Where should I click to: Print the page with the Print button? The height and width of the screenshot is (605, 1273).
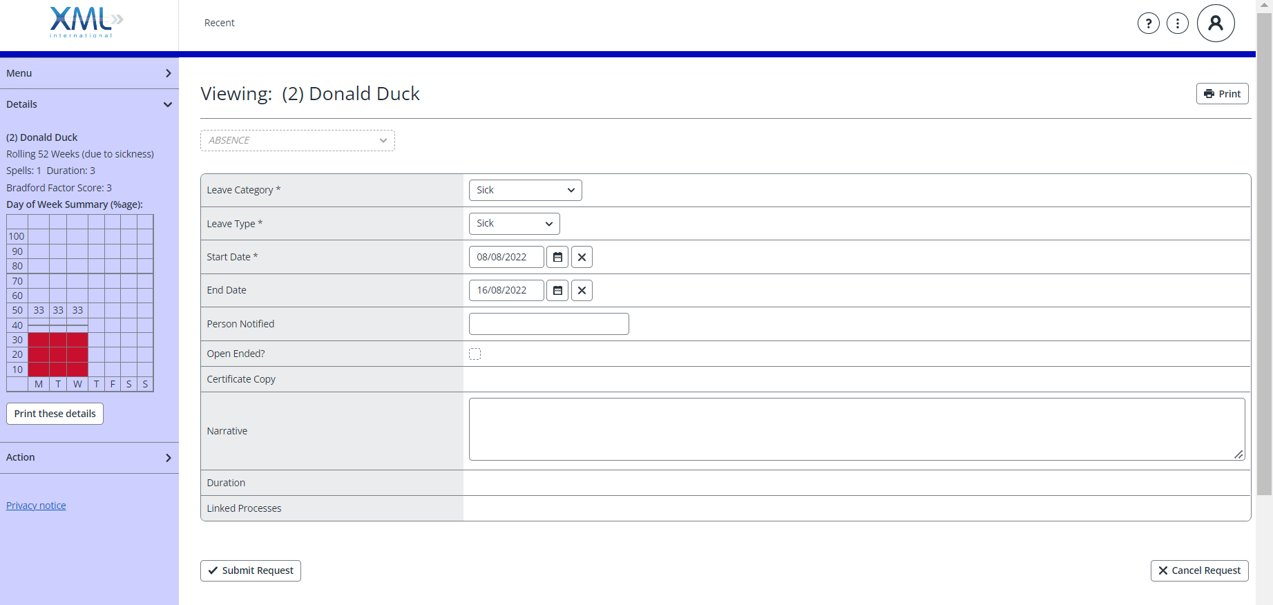pos(1222,94)
